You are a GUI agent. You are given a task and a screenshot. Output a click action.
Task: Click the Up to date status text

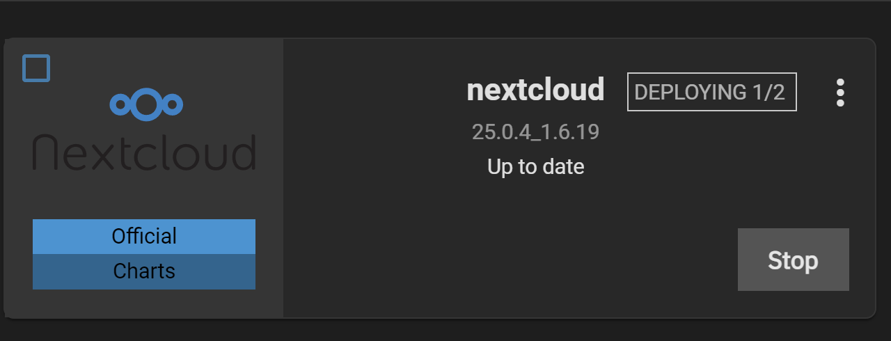(535, 167)
